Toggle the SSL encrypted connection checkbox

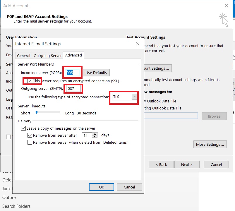pos(30,81)
